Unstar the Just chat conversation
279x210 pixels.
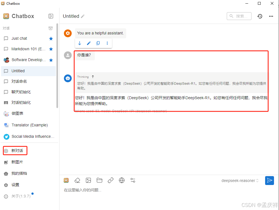(x=51, y=38)
